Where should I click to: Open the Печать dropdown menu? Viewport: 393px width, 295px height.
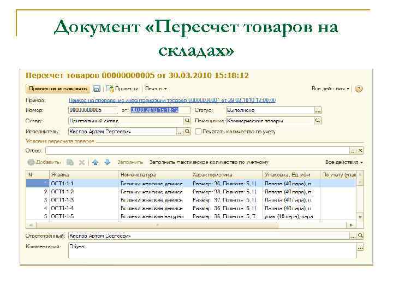(x=156, y=89)
